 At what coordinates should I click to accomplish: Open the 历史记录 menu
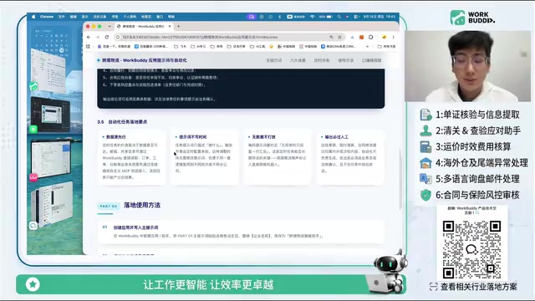point(99,17)
